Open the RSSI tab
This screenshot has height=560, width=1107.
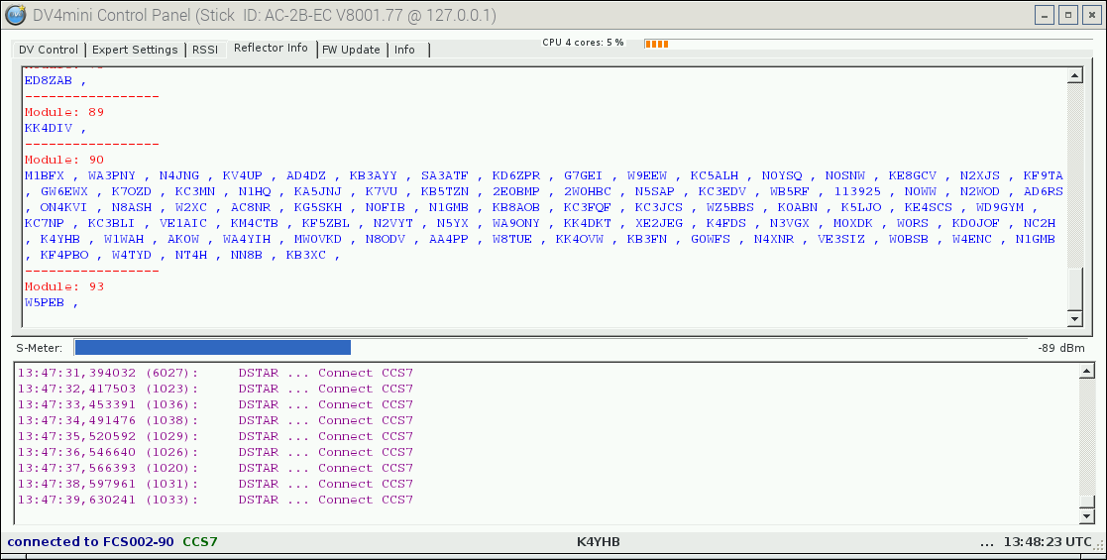[205, 50]
